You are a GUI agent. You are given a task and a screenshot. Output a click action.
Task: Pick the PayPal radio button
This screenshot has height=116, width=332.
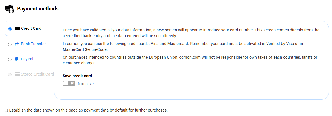[x=10, y=59]
